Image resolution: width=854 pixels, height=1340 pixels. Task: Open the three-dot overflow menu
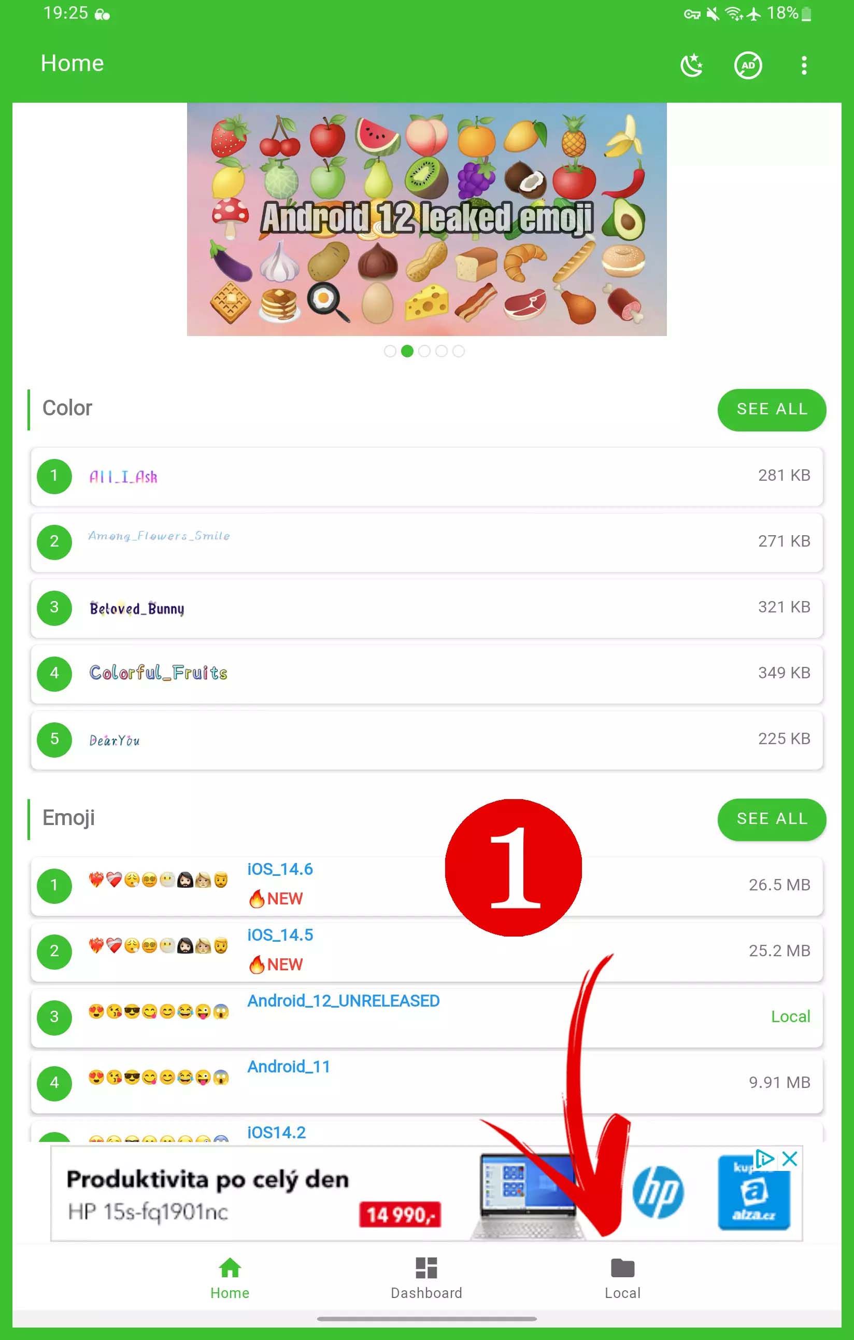(x=804, y=65)
